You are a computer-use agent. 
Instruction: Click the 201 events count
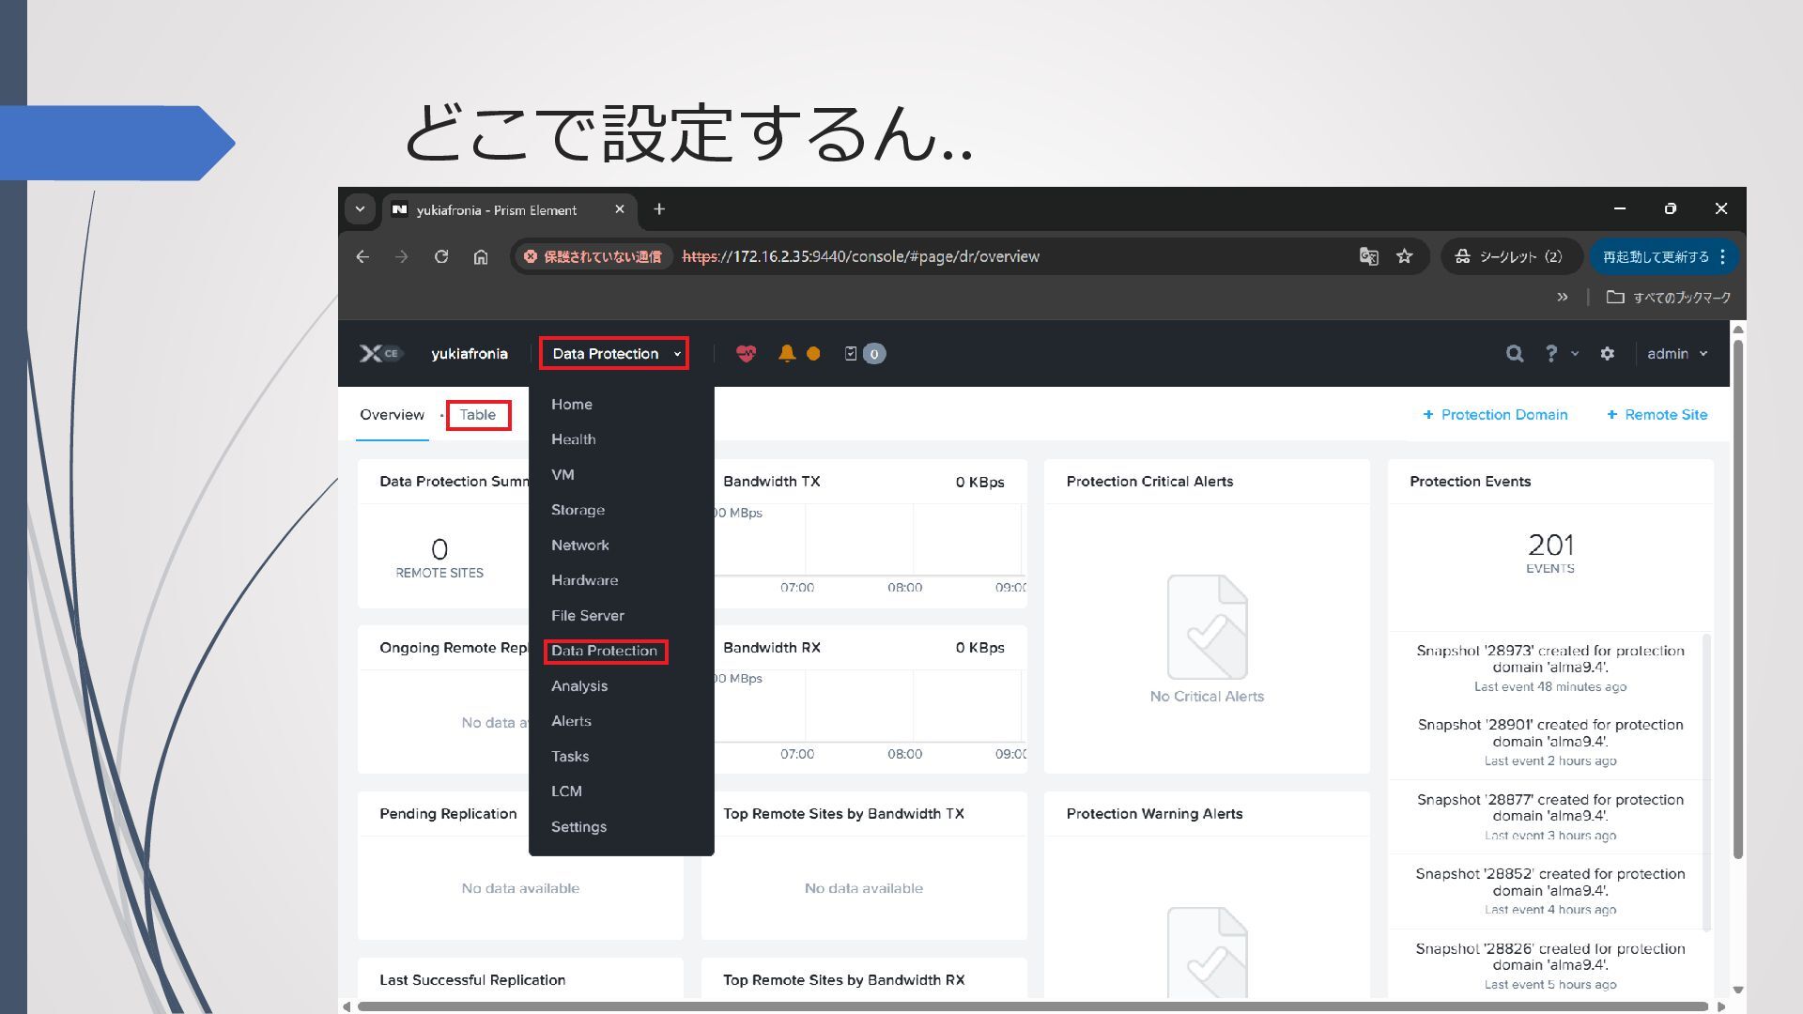click(x=1550, y=552)
